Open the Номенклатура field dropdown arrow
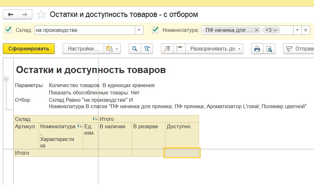314x185 pixels. pos(297,30)
